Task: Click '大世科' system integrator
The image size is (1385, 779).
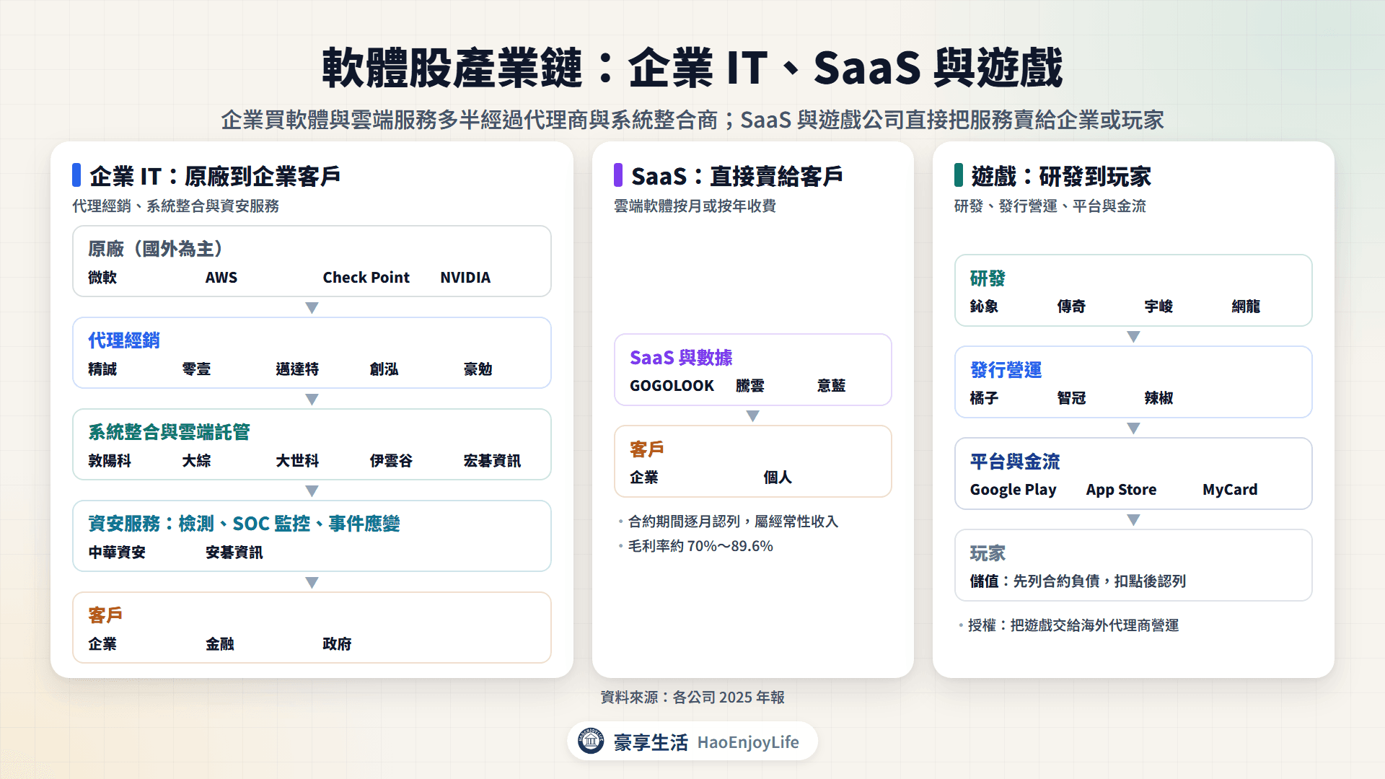Action: pyautogui.click(x=297, y=461)
